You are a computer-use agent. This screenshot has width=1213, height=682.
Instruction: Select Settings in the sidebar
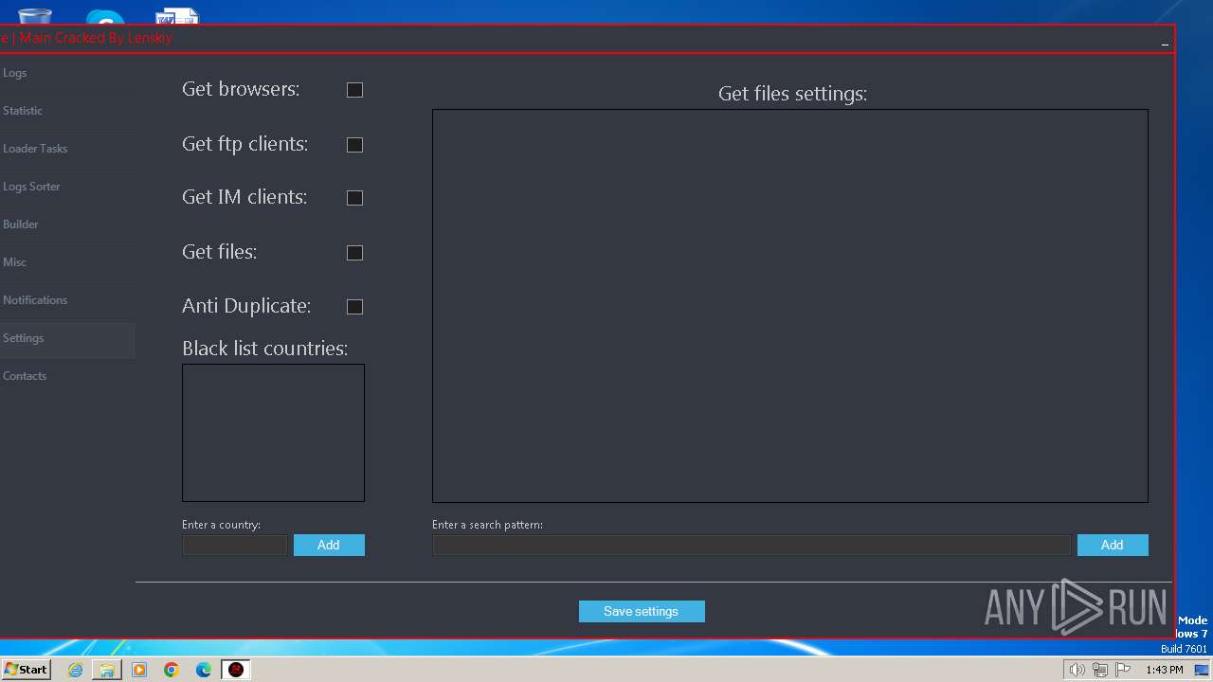click(67, 338)
